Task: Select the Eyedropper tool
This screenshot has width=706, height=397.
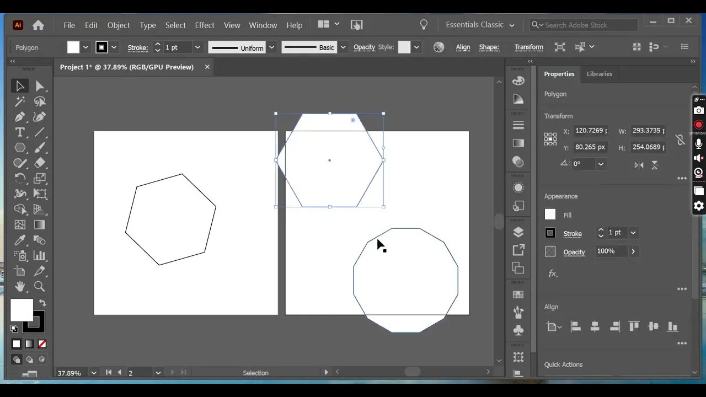Action: click(20, 240)
